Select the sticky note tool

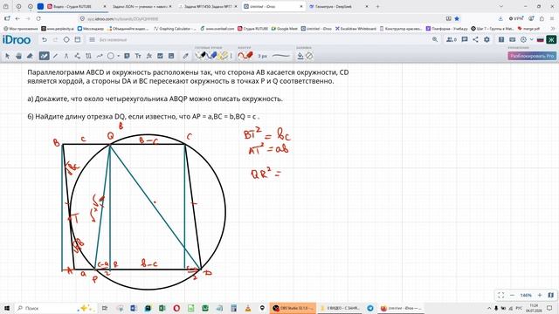coord(127,56)
